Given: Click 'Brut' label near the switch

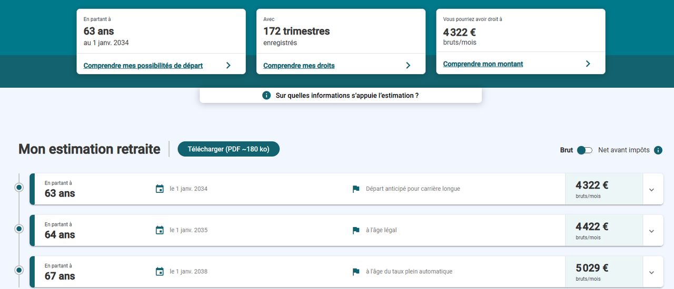Looking at the screenshot, I should [x=567, y=150].
